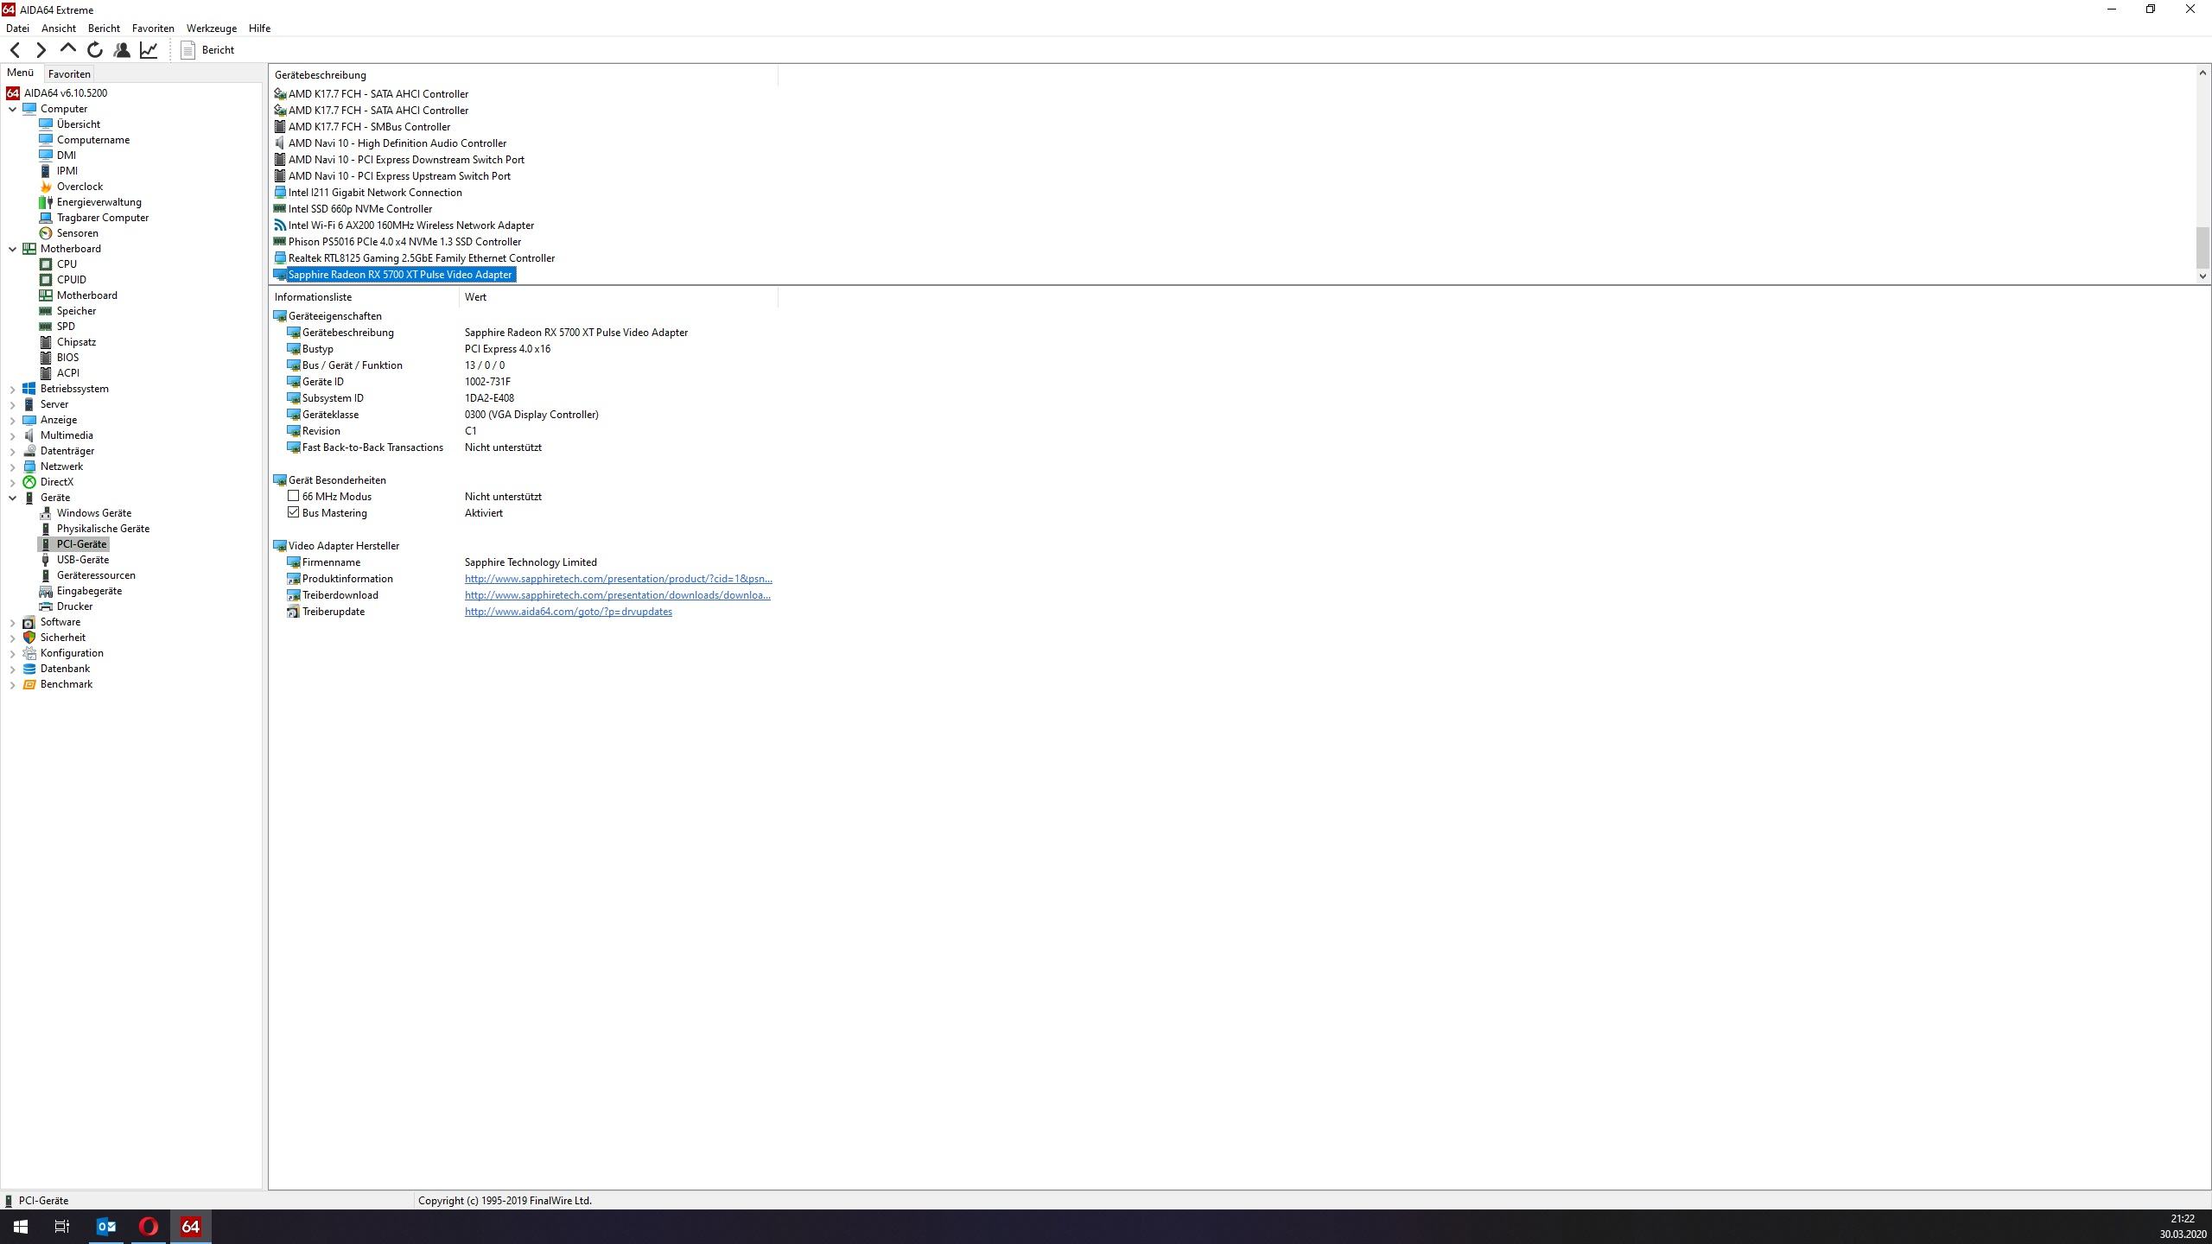
Task: Open Energieverwaltung in the tree
Action: point(99,202)
